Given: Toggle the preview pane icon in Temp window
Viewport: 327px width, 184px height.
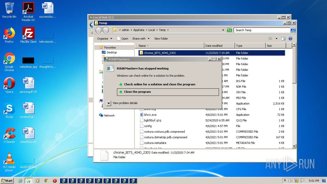Looking at the screenshot, I should (283, 39).
